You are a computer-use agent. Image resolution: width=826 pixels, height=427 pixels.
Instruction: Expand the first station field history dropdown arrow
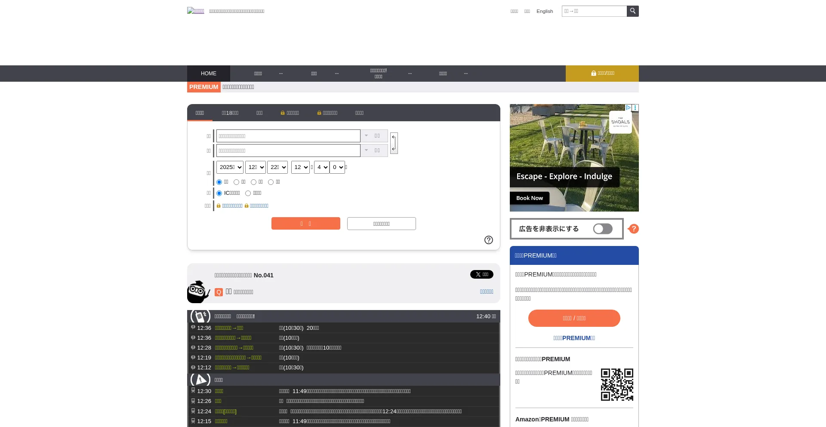(366, 136)
